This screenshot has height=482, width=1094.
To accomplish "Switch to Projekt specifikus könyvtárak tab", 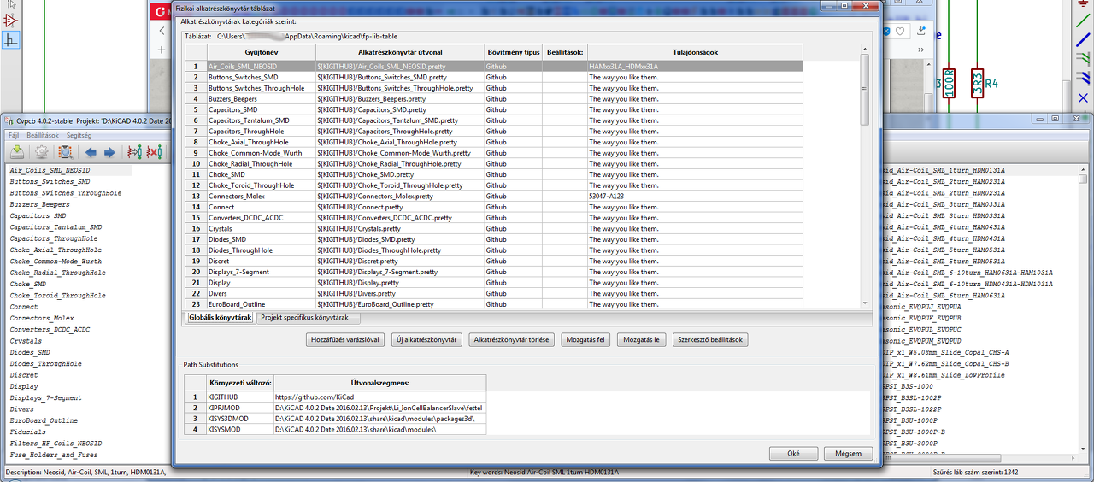I will pos(308,317).
